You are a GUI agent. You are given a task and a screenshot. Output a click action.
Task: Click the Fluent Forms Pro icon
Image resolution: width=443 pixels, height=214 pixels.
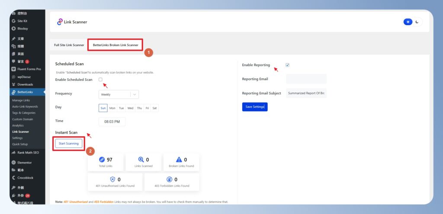13,69
